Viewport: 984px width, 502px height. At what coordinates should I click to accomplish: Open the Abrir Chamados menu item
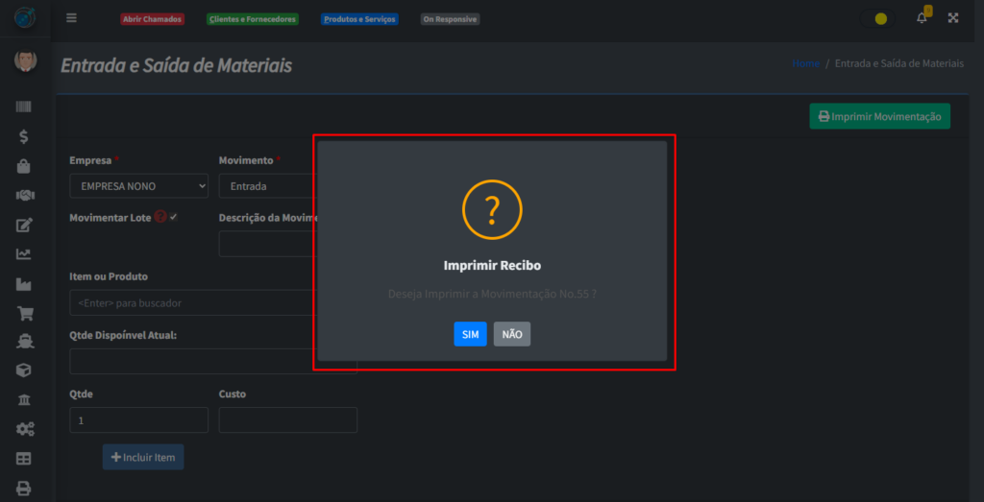click(x=152, y=19)
